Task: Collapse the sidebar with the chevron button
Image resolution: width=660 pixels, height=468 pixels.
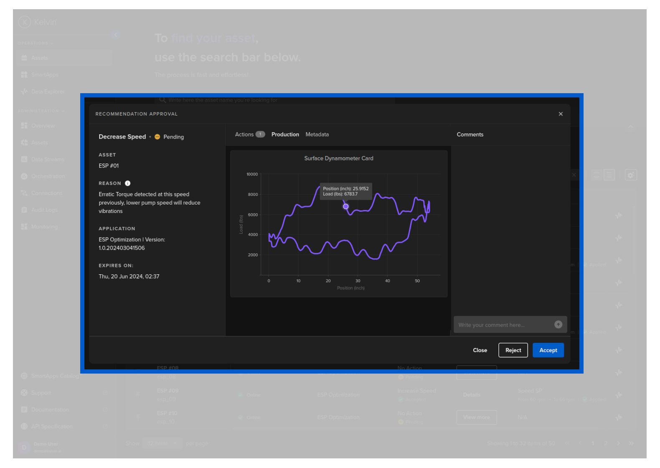Action: pyautogui.click(x=116, y=35)
